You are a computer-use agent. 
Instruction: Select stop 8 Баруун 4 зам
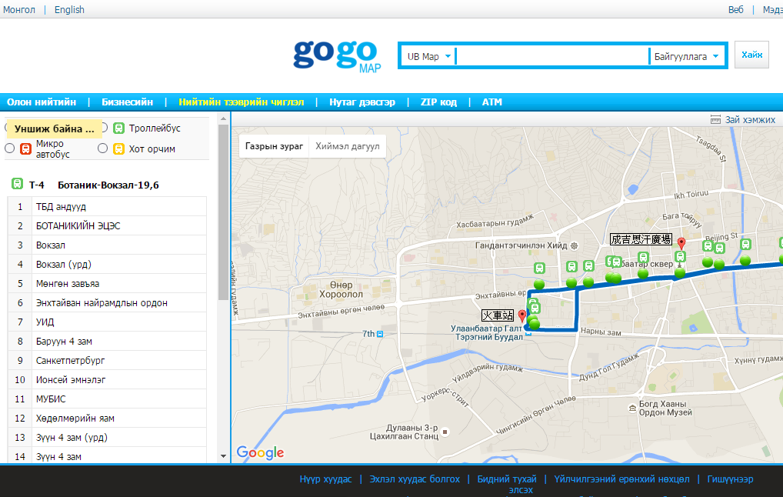click(x=108, y=341)
